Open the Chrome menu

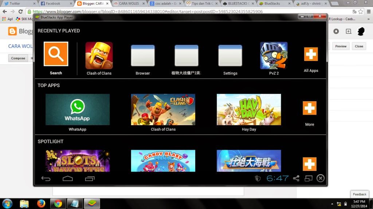click(369, 12)
